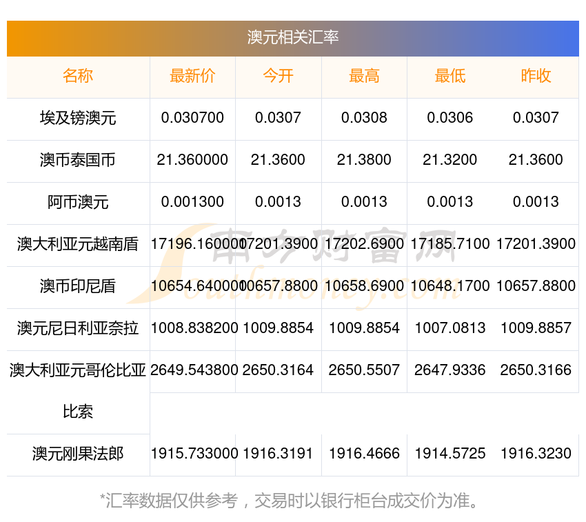Click highest value 0.0308
Viewport: 586px width, 522px height.
[x=364, y=118]
